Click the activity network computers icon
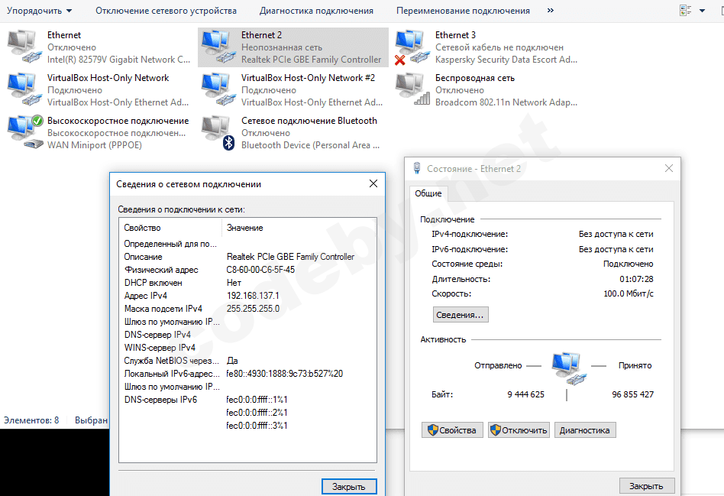 point(568,368)
